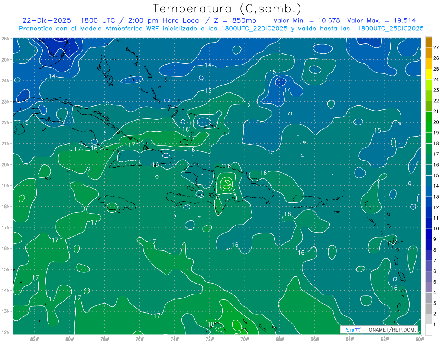Click latitude axis label "26N"

click(x=6, y=39)
